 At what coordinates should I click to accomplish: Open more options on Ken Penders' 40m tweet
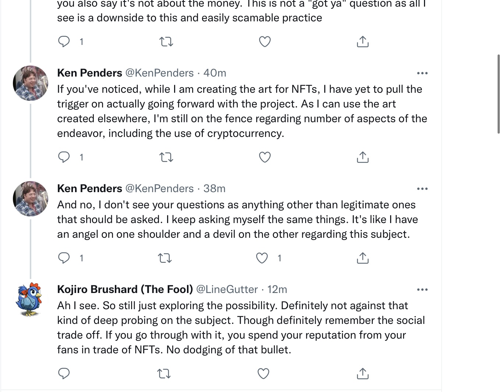pos(422,73)
